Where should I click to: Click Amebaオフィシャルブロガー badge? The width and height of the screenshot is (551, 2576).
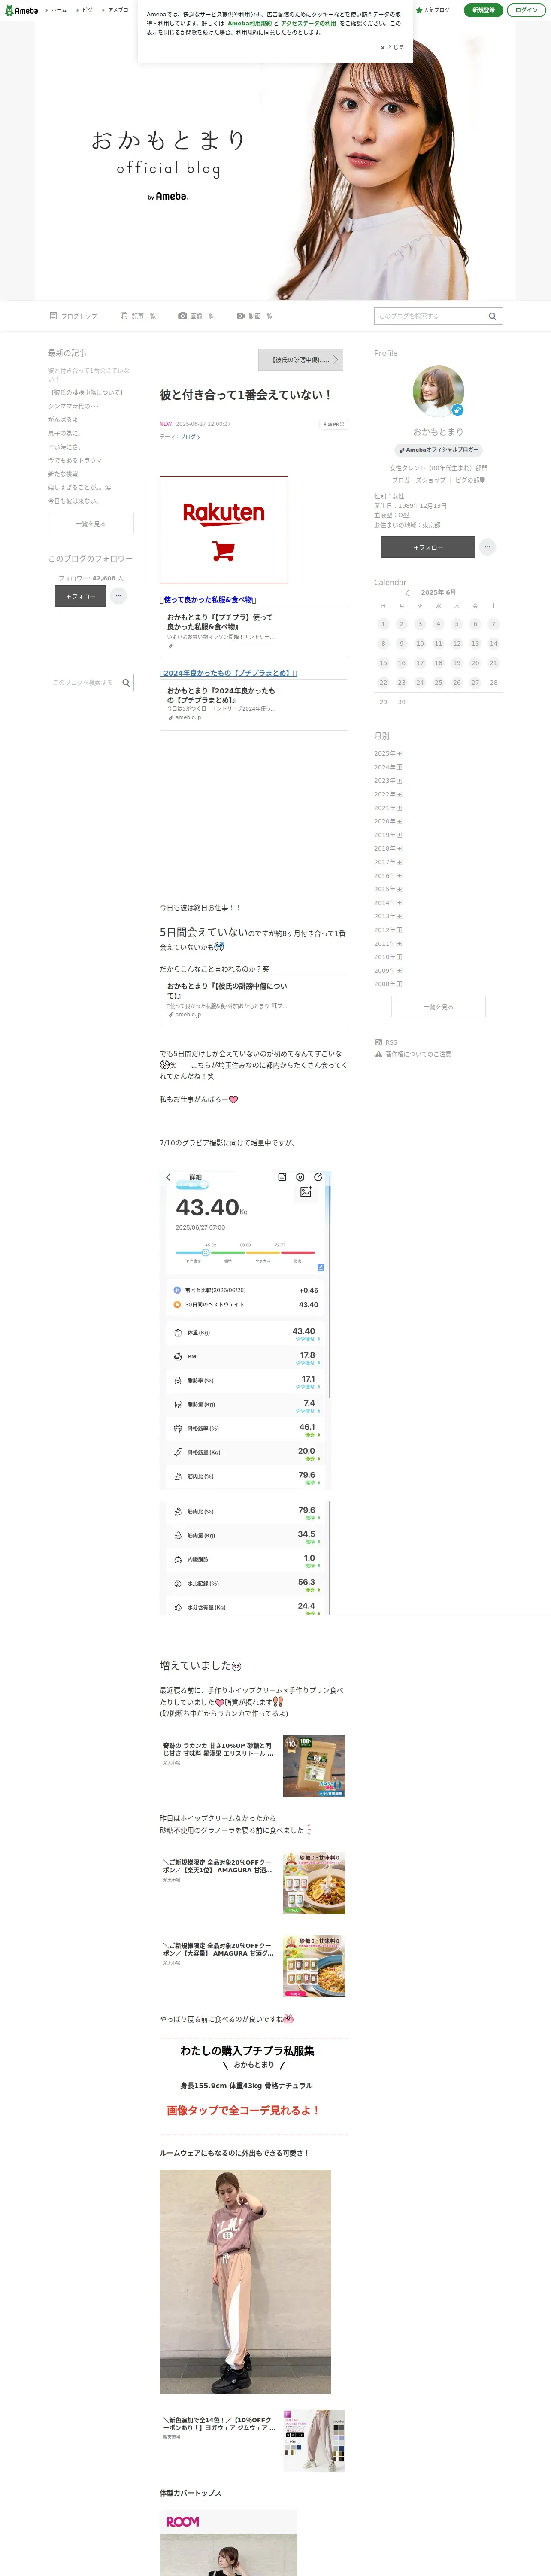point(439,450)
